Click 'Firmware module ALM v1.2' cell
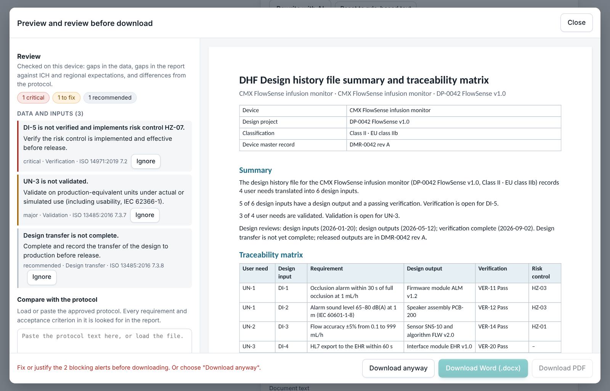 pos(440,293)
